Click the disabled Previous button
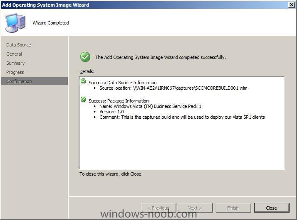This screenshot has height=220, width=297. (x=158, y=208)
